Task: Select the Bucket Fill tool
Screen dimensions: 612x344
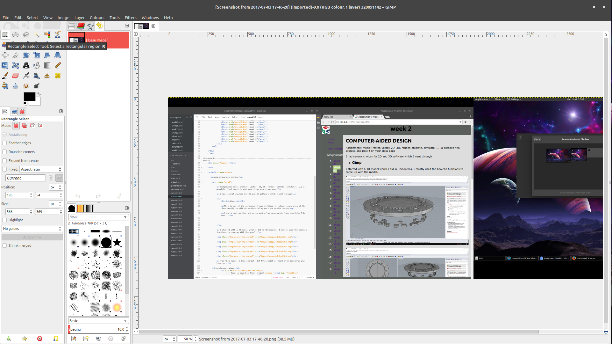Action: (x=37, y=65)
